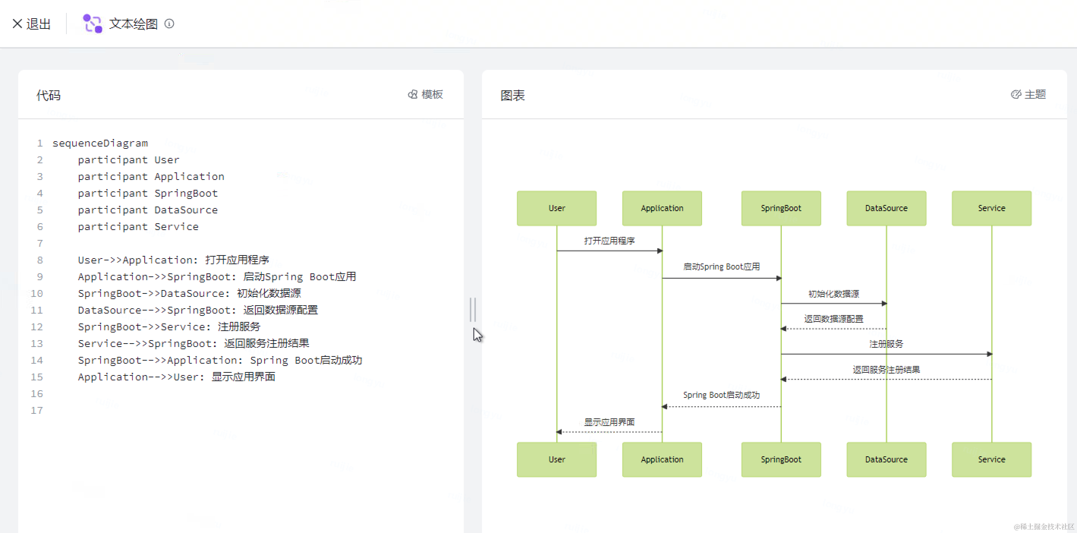The height and width of the screenshot is (533, 1077).
Task: Click code line 1 sequenceDiagram
Action: [100, 143]
